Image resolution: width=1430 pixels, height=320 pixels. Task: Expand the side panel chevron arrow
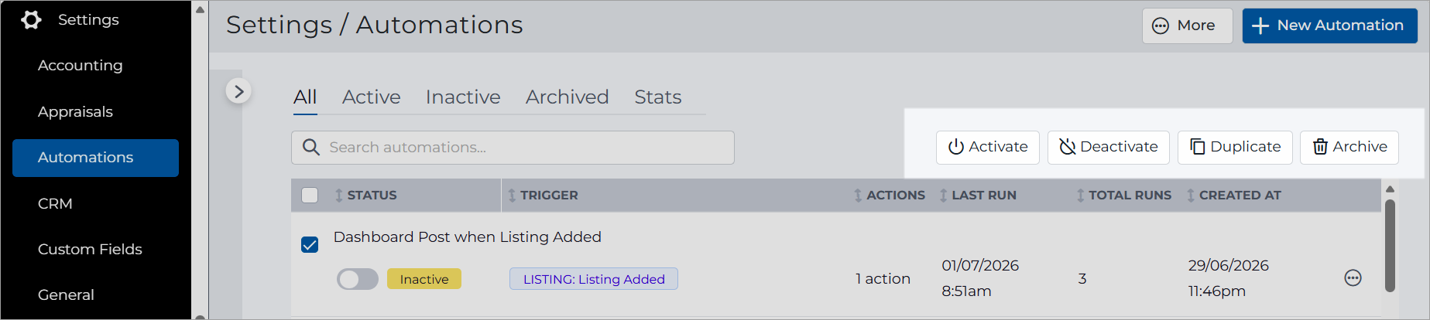coord(238,91)
